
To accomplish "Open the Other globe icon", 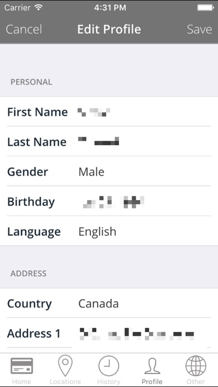I will (196, 366).
